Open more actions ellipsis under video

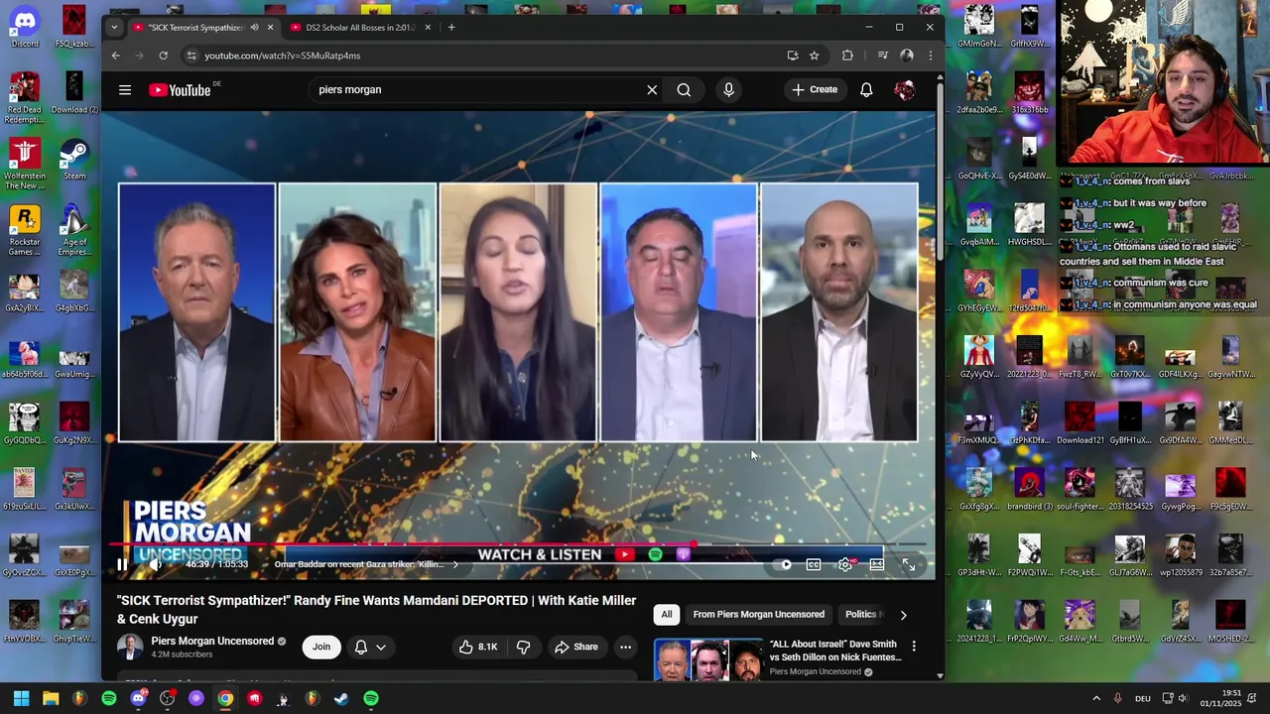pyautogui.click(x=625, y=647)
